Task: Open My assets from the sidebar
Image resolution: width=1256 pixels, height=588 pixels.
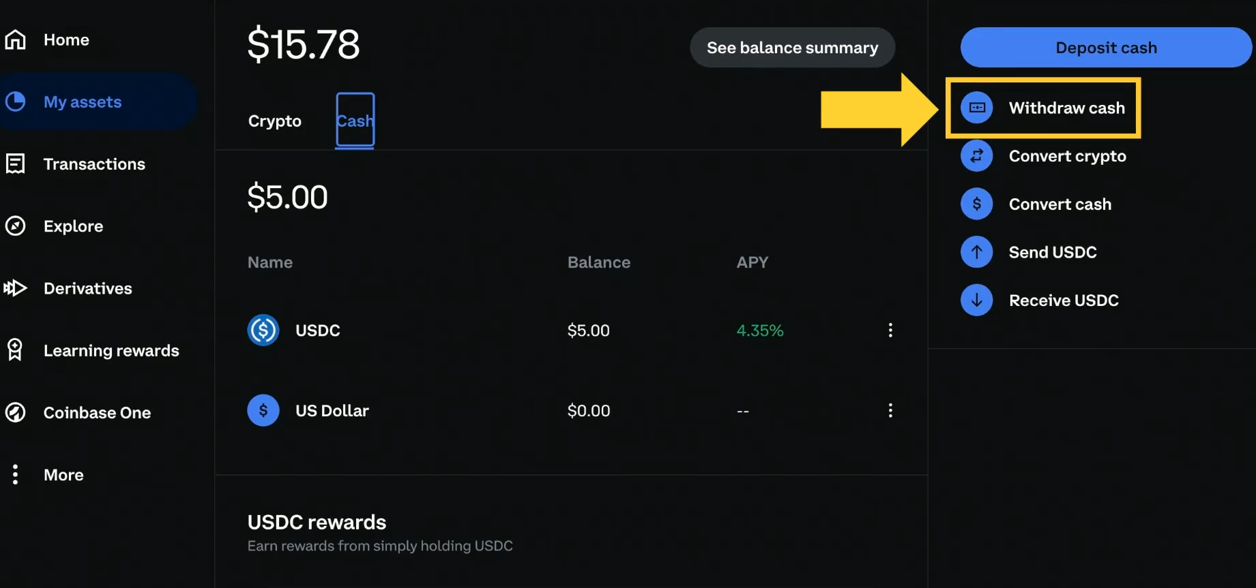Action: (15, 102)
